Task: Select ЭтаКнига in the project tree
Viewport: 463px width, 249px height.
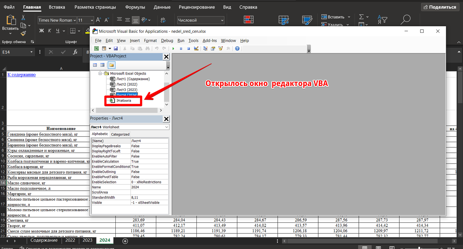Action: [123, 100]
